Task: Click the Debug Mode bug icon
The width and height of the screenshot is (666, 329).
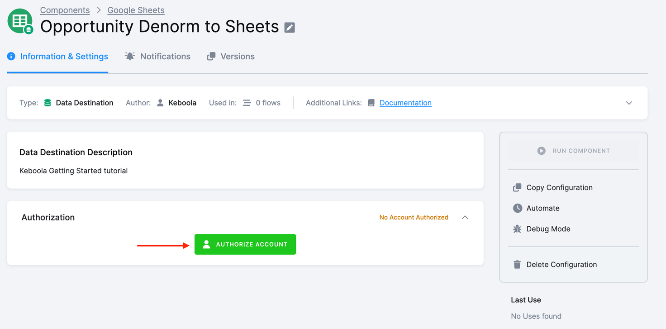Action: tap(517, 229)
